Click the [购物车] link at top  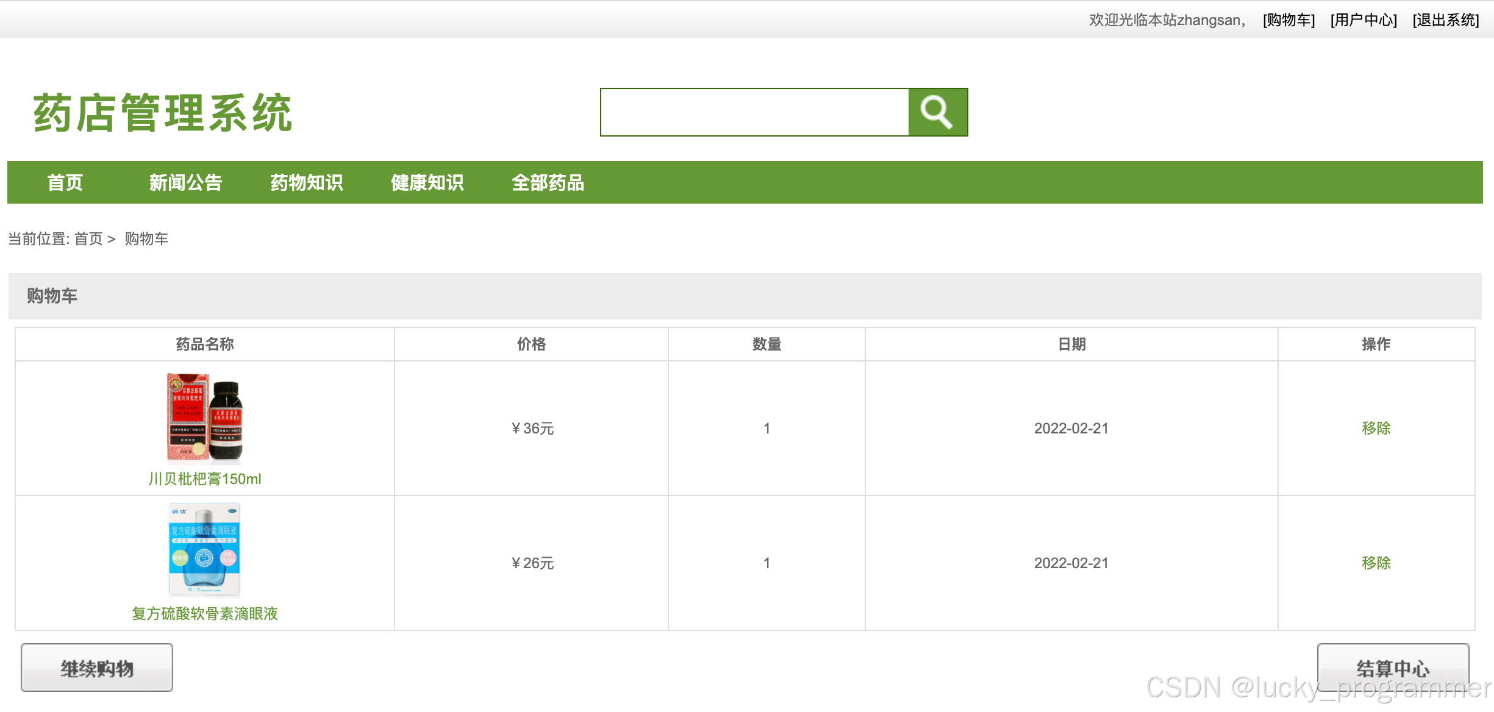[x=1288, y=20]
